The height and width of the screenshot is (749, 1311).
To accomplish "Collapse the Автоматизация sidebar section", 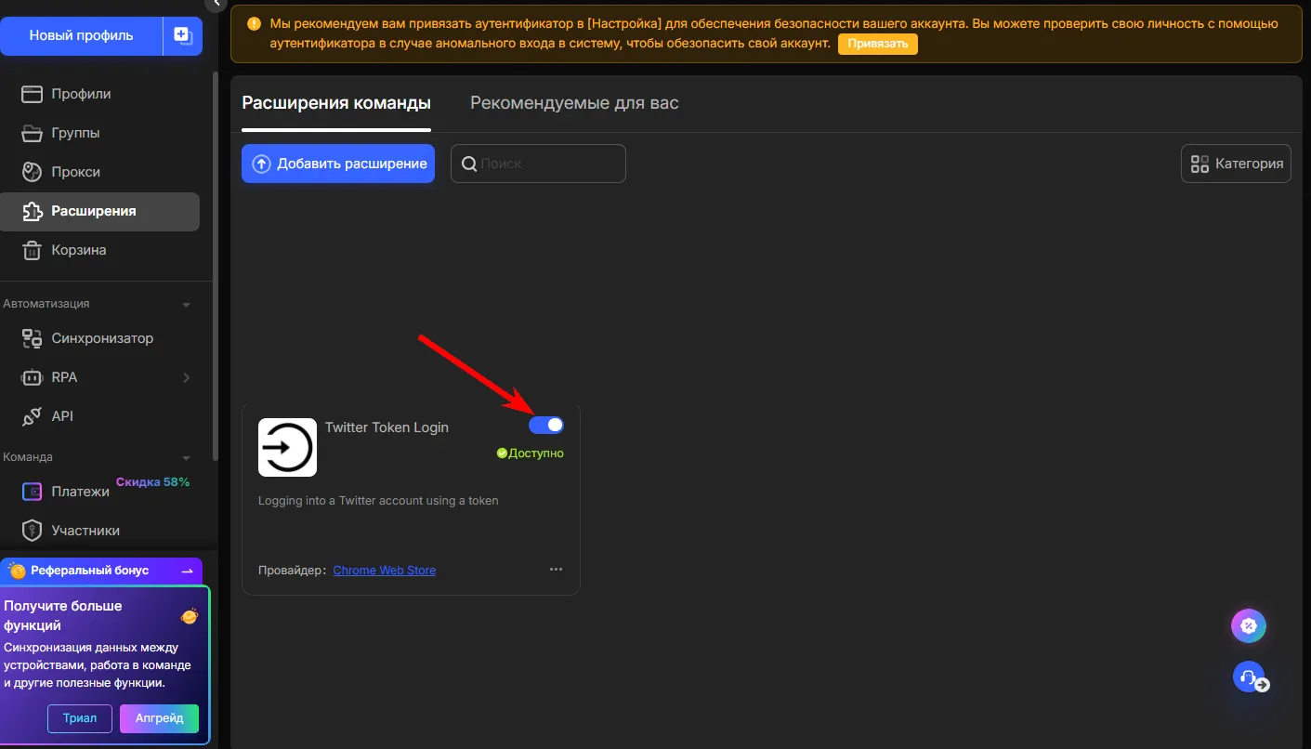I will coord(186,305).
